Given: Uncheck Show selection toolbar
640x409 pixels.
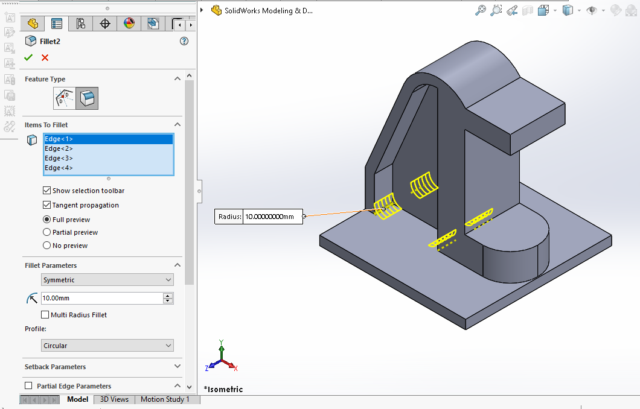Looking at the screenshot, I should [x=47, y=191].
